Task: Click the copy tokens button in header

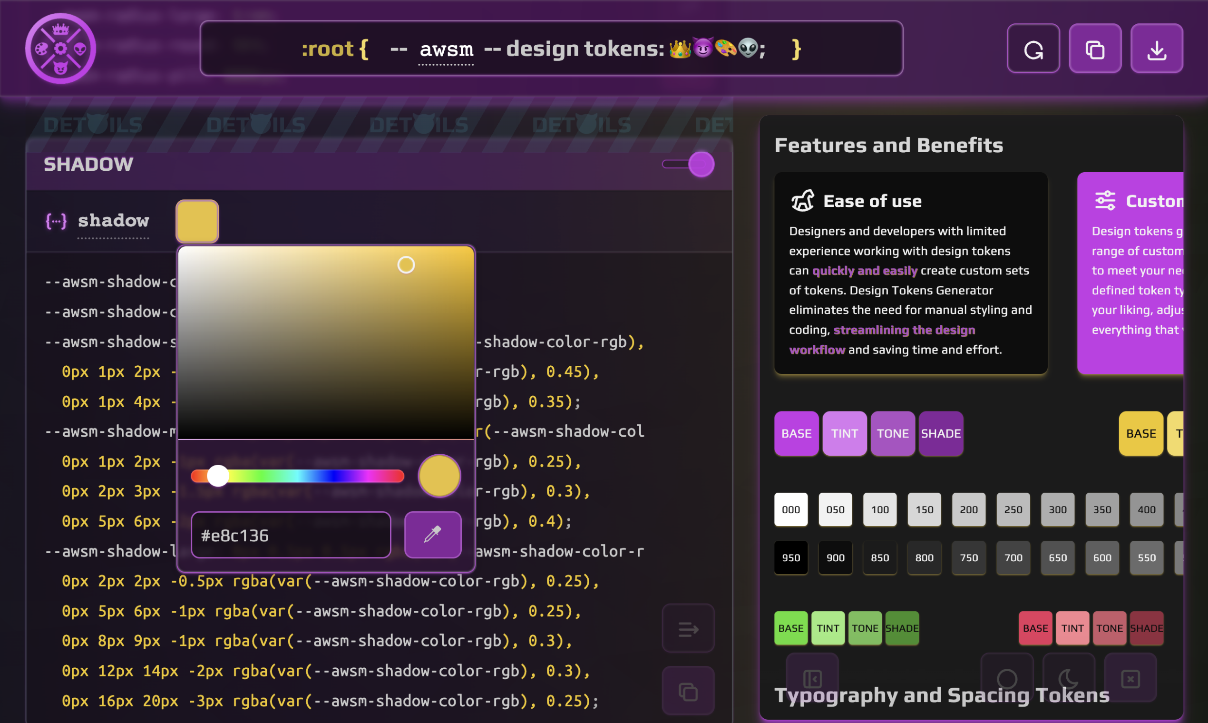Action: [x=1095, y=49]
